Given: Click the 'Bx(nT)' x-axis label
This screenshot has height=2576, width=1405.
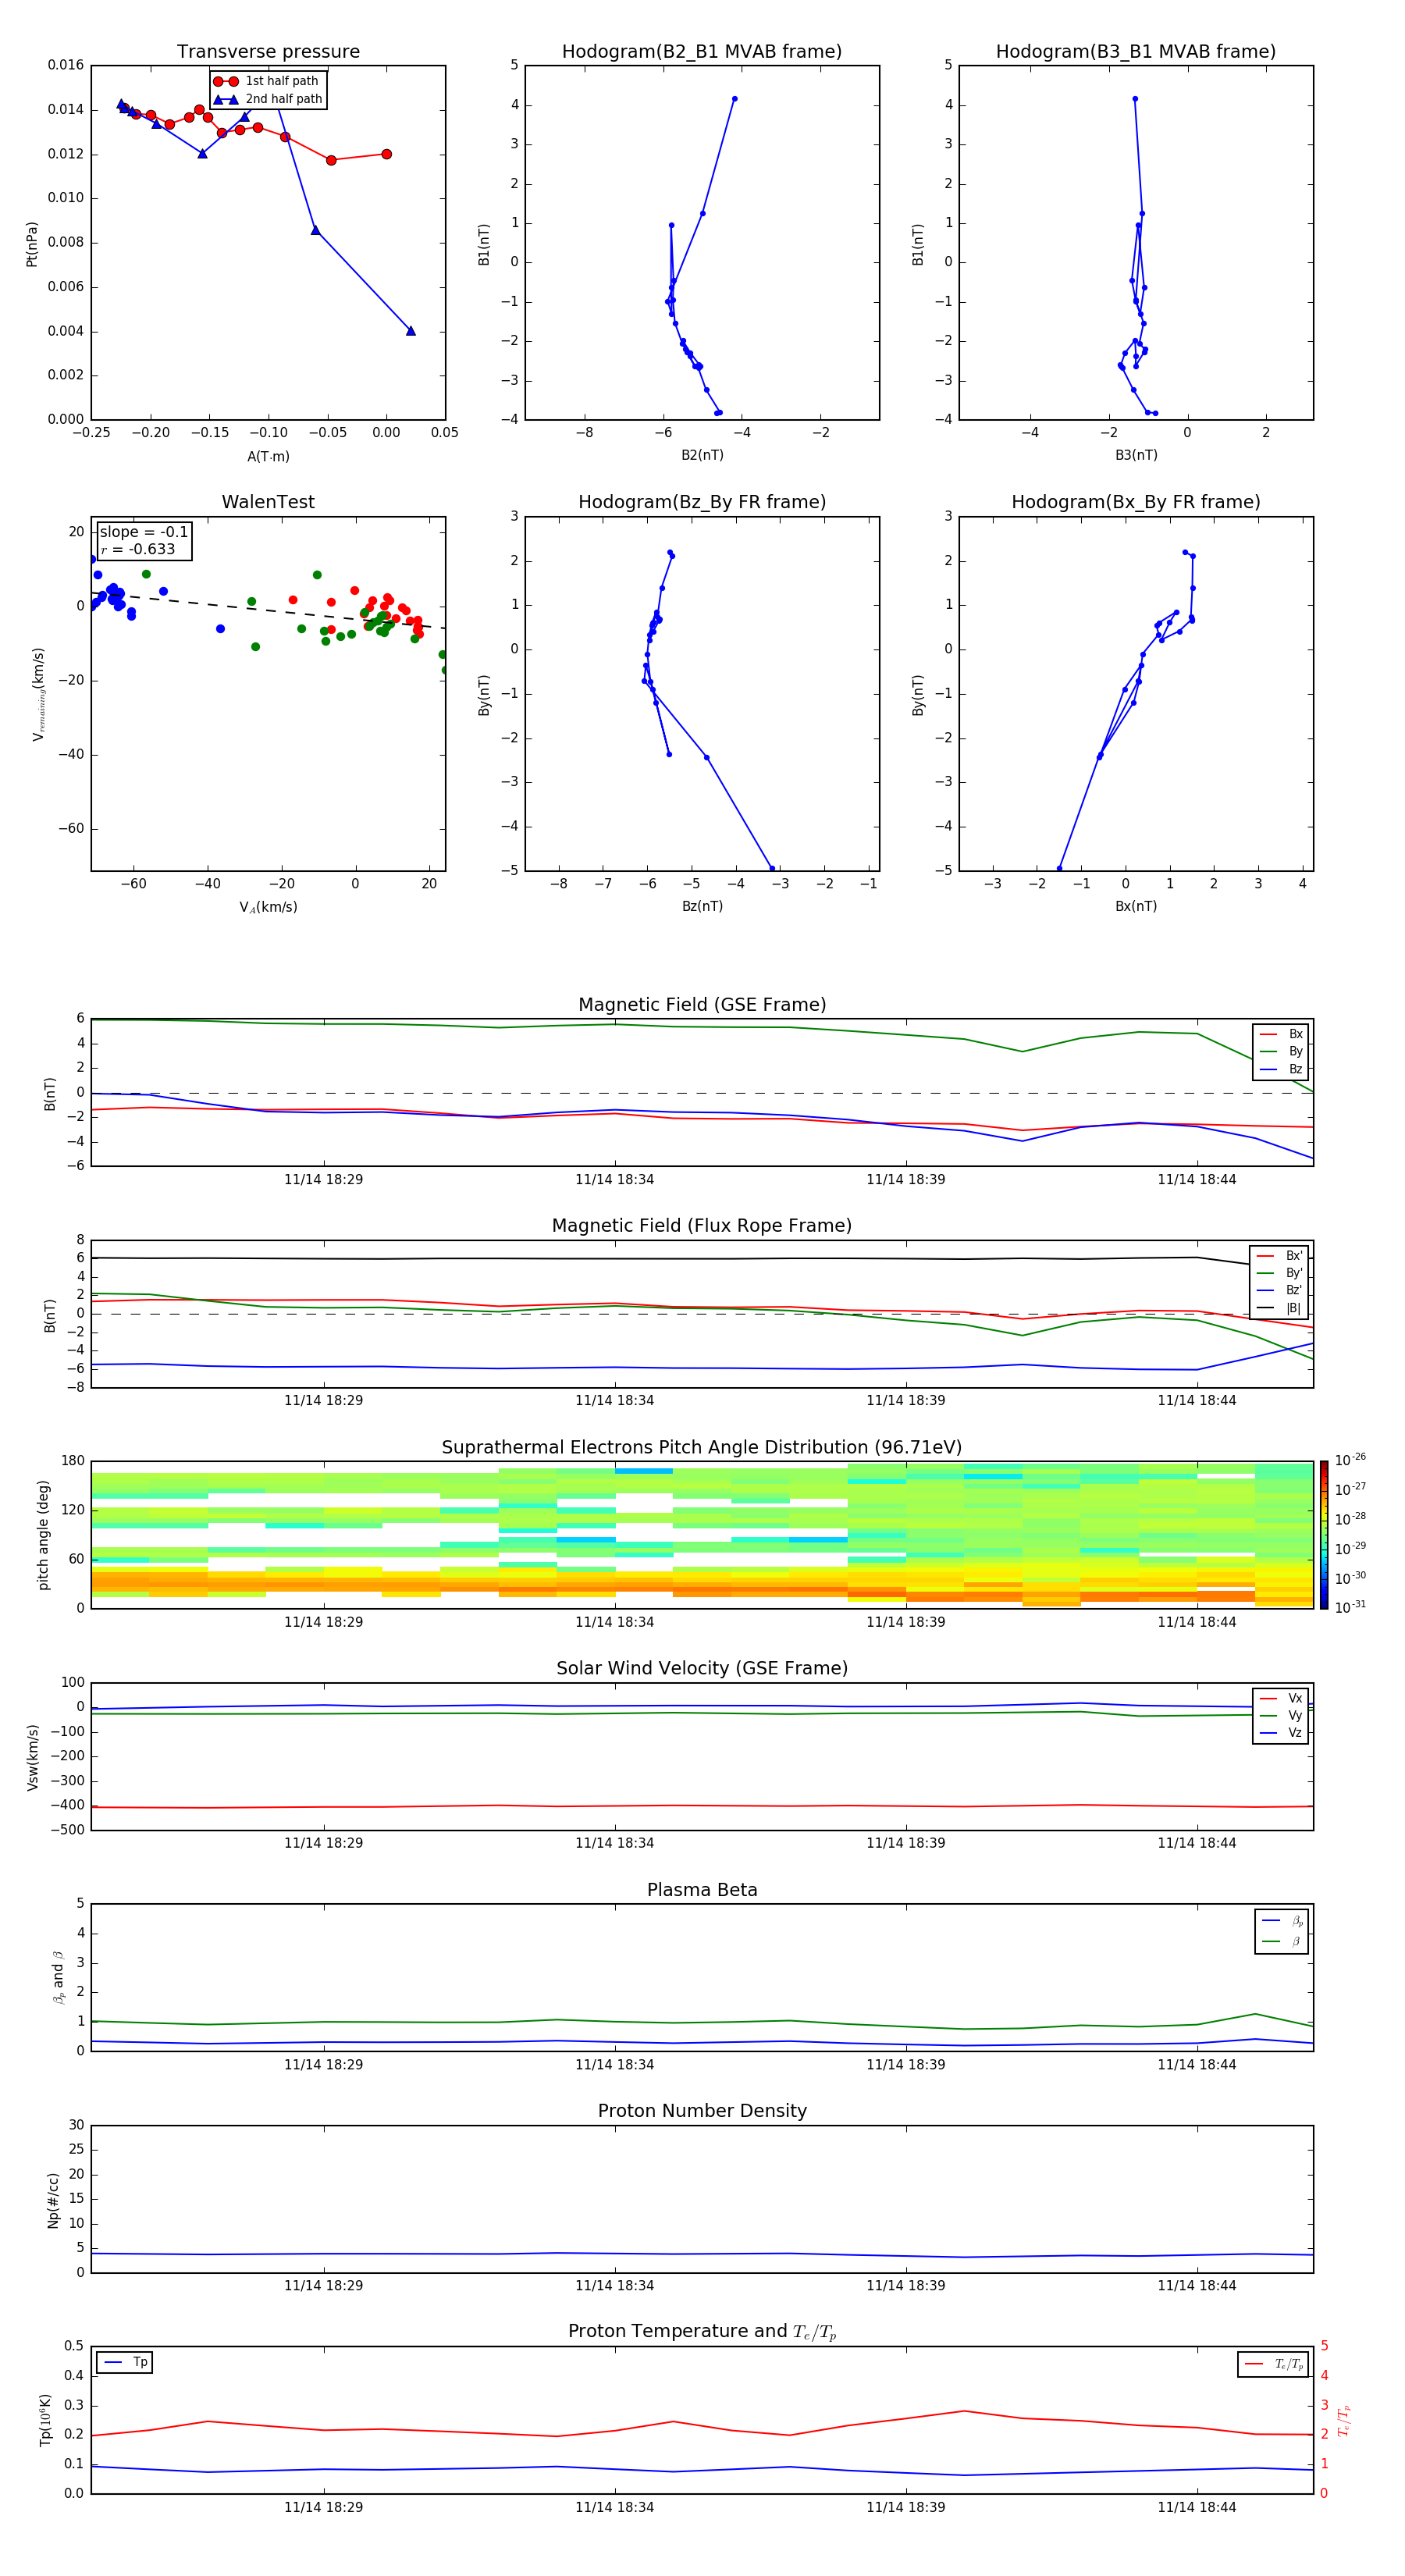Looking at the screenshot, I should [1136, 906].
